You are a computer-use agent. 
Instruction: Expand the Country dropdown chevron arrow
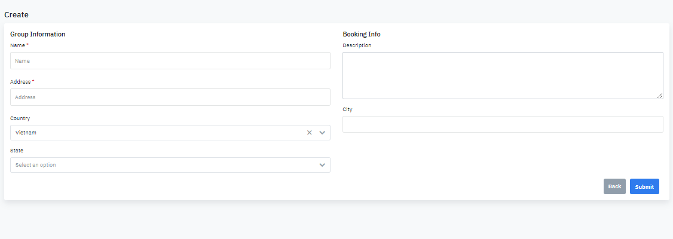pos(322,133)
